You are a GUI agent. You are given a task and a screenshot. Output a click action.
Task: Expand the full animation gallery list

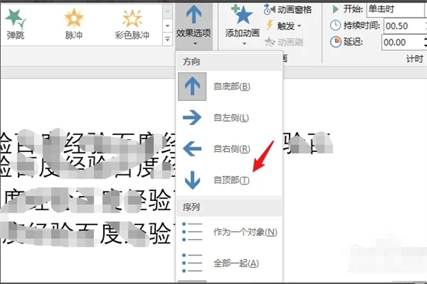168,40
